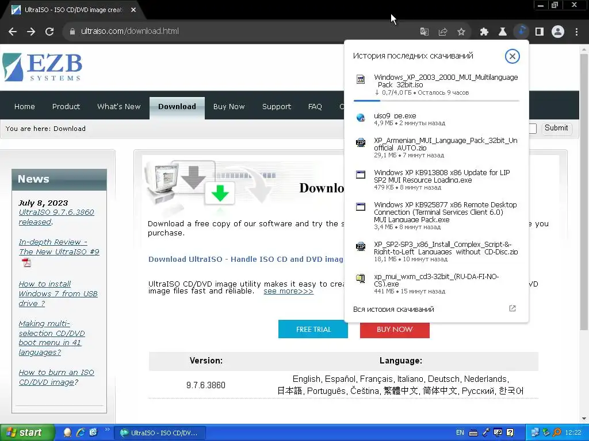Viewport: 589px width, 441px height.
Task: Click the 12:22 taskbar clock
Action: click(573, 432)
